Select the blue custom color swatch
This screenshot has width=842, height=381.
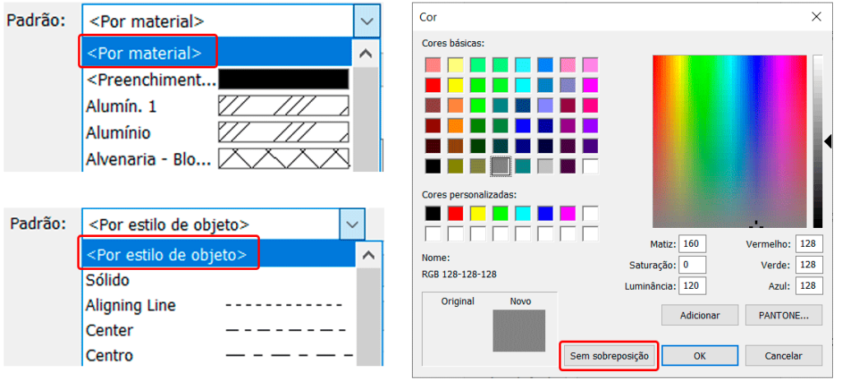[545, 213]
